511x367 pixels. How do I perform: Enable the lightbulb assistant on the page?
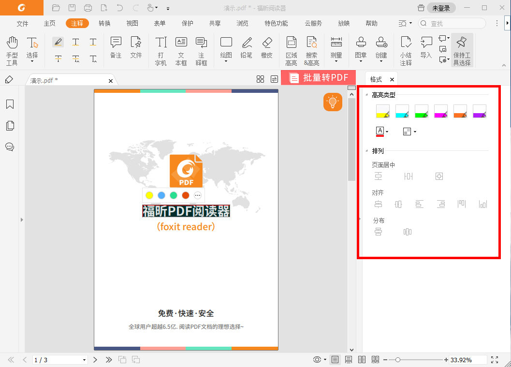(x=332, y=102)
